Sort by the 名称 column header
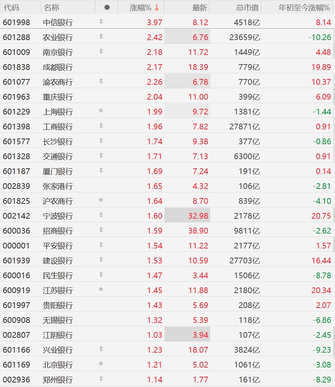This screenshot has width=335, height=387. pyautogui.click(x=51, y=8)
